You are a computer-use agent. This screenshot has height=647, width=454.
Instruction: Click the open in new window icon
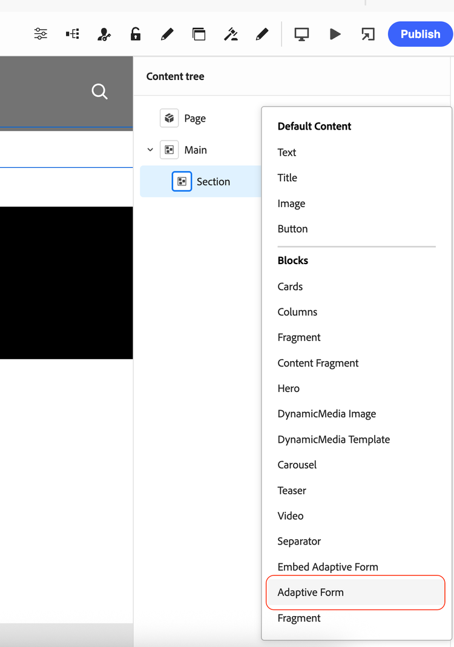point(367,34)
